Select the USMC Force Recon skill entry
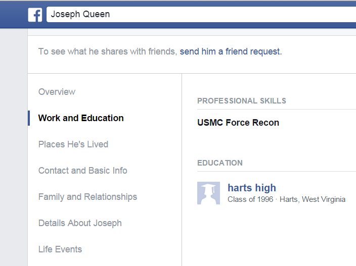 238,123
